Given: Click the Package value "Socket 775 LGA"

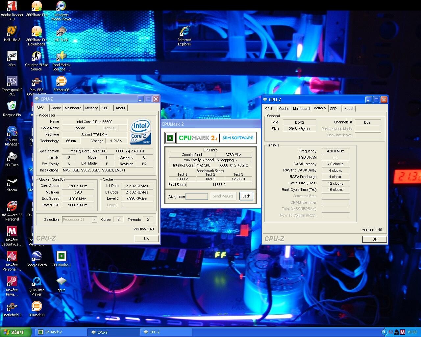Looking at the screenshot, I should (x=94, y=135).
